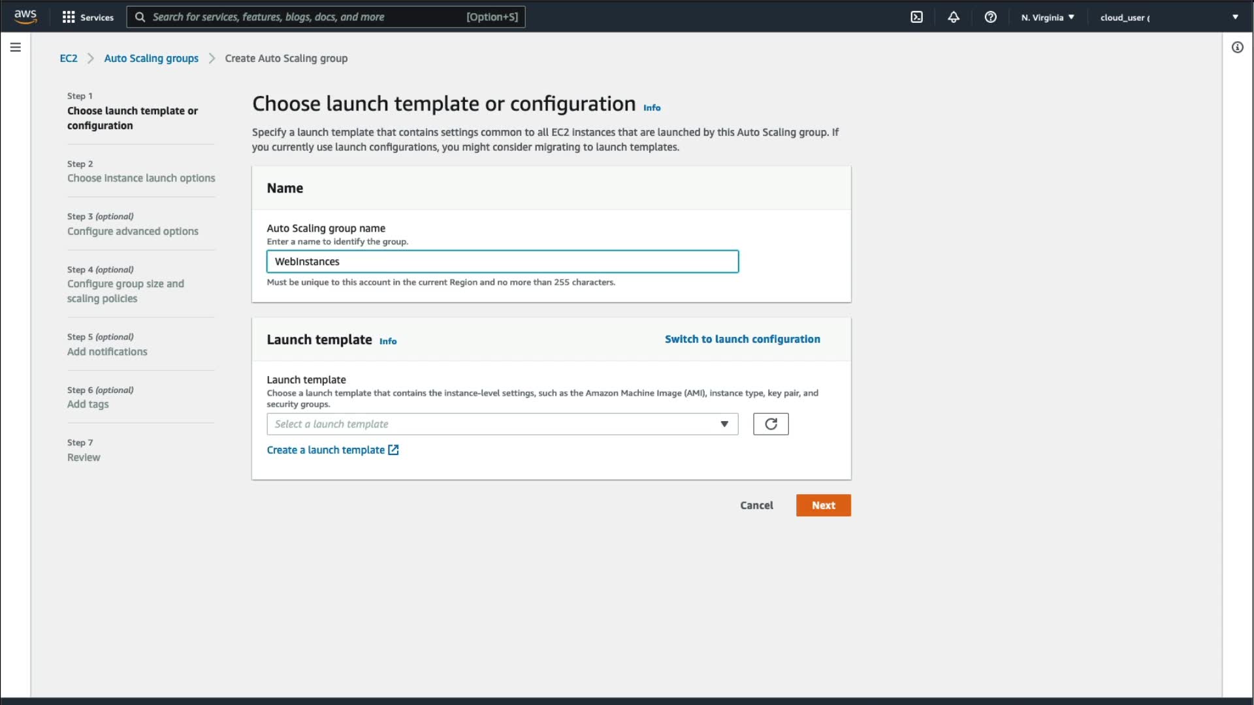The image size is (1254, 705).
Task: Click Switch to launch configuration
Action: [742, 339]
